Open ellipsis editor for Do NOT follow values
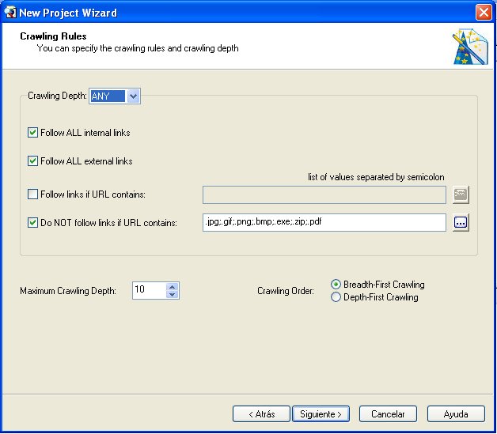The width and height of the screenshot is (497, 434). (x=461, y=223)
